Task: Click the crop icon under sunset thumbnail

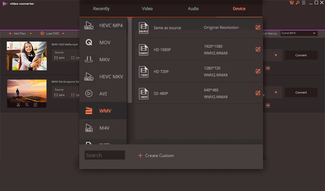Action: 27,105
